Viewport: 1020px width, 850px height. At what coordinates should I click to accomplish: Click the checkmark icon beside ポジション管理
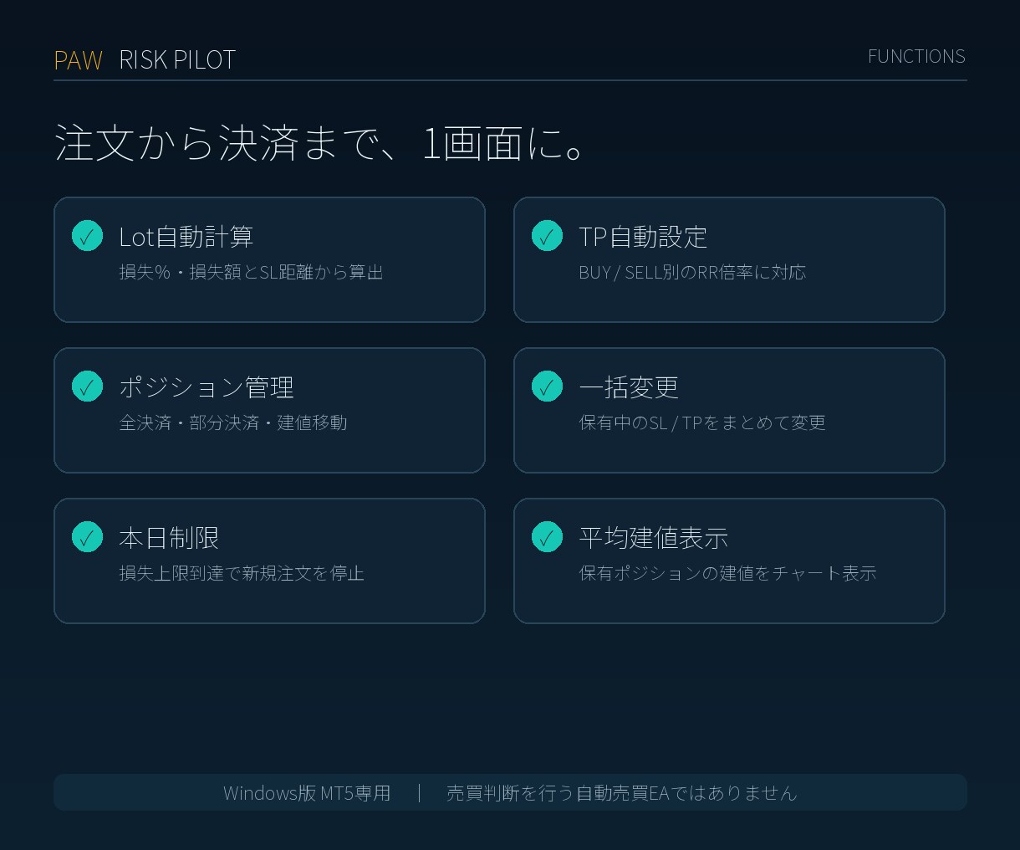pyautogui.click(x=87, y=386)
